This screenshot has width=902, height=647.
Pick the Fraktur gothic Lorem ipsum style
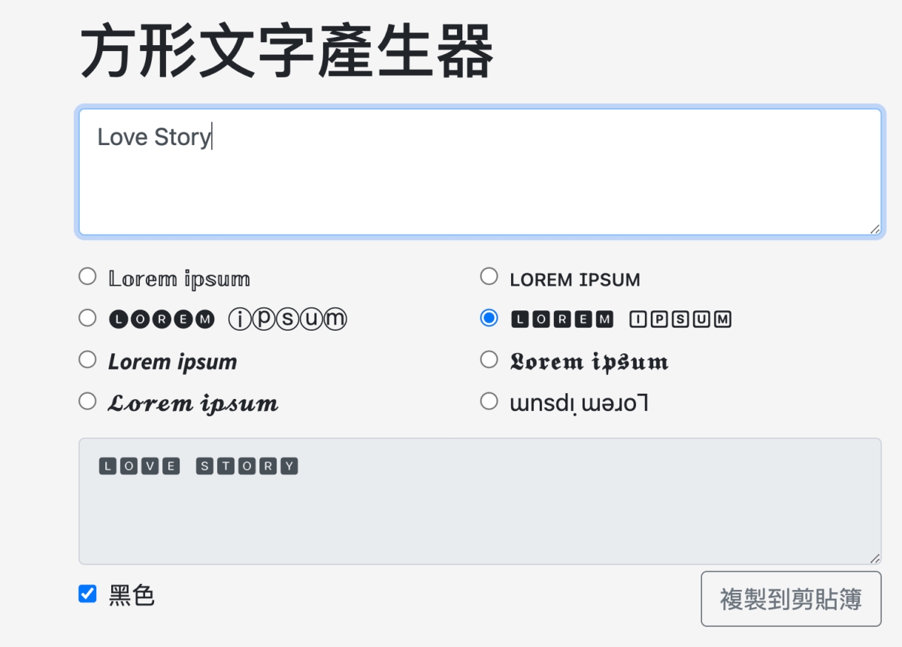[489, 359]
